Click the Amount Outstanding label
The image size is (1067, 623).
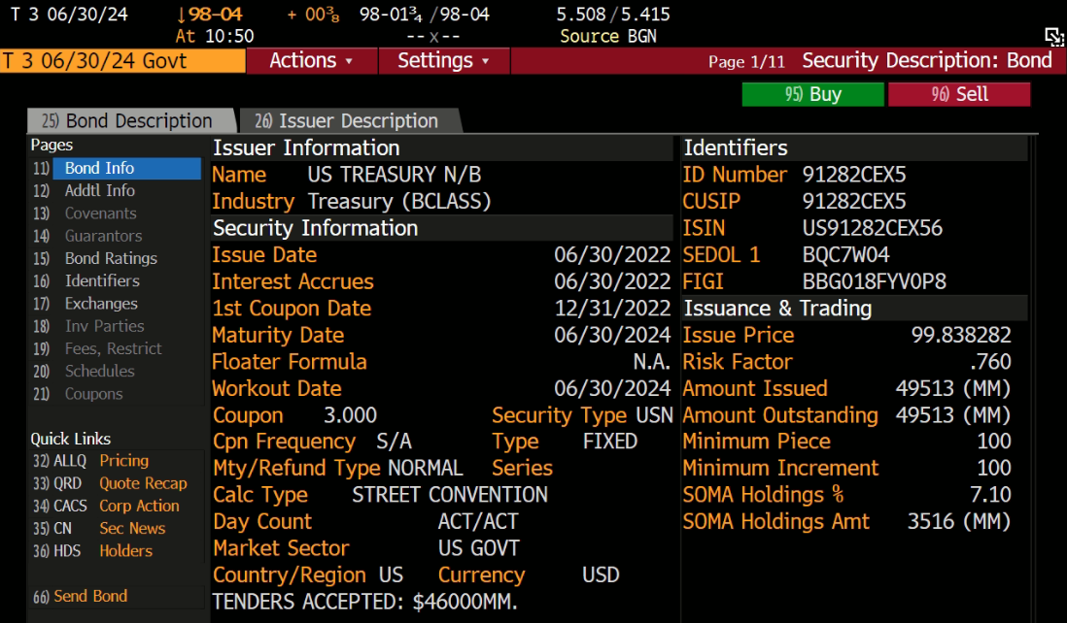780,415
